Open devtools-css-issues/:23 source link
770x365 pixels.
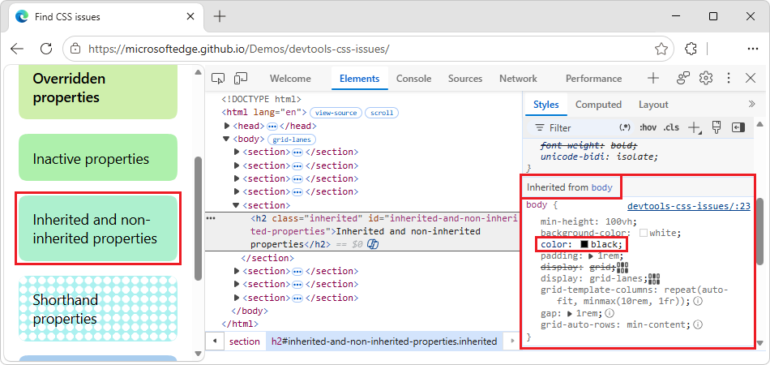click(688, 206)
